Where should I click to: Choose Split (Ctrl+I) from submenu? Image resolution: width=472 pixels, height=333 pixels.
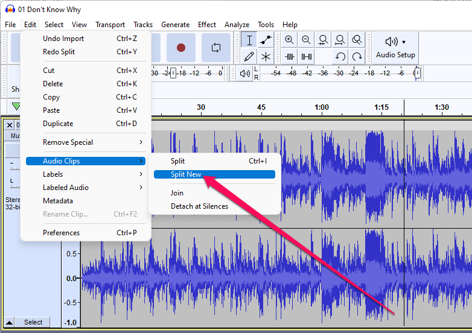click(x=214, y=161)
